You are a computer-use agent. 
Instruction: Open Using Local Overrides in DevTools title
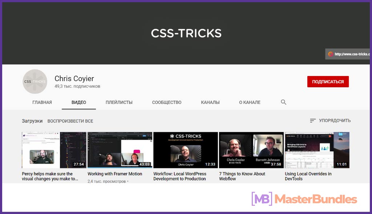308,176
